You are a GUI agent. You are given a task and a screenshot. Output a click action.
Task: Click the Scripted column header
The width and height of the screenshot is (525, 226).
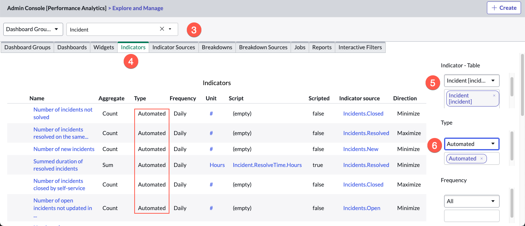point(319,98)
